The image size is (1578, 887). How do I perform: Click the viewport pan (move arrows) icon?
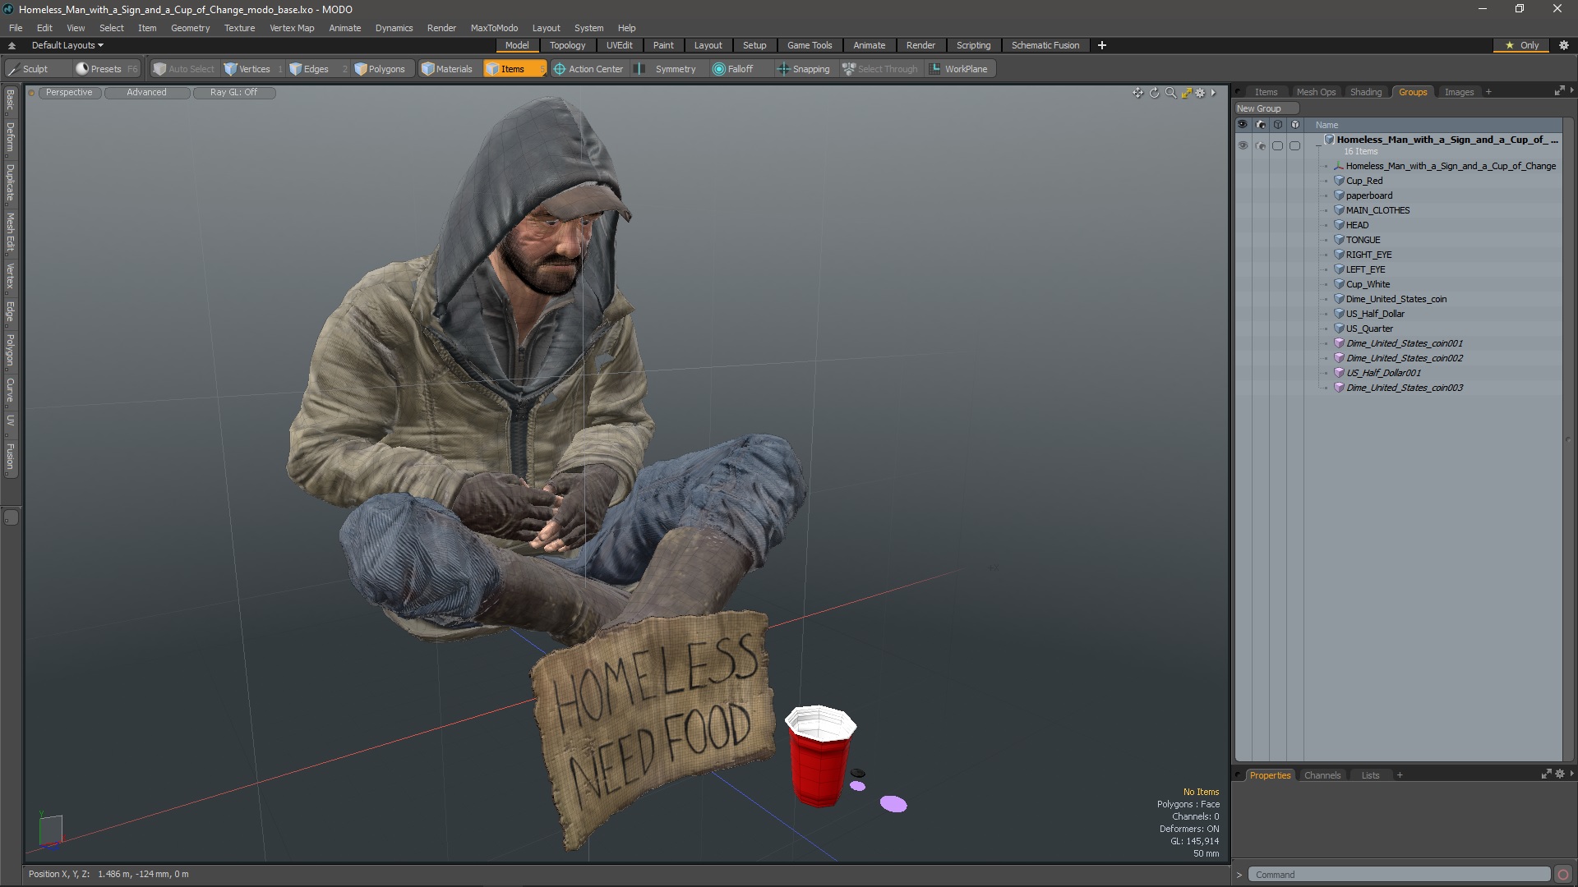tap(1137, 93)
